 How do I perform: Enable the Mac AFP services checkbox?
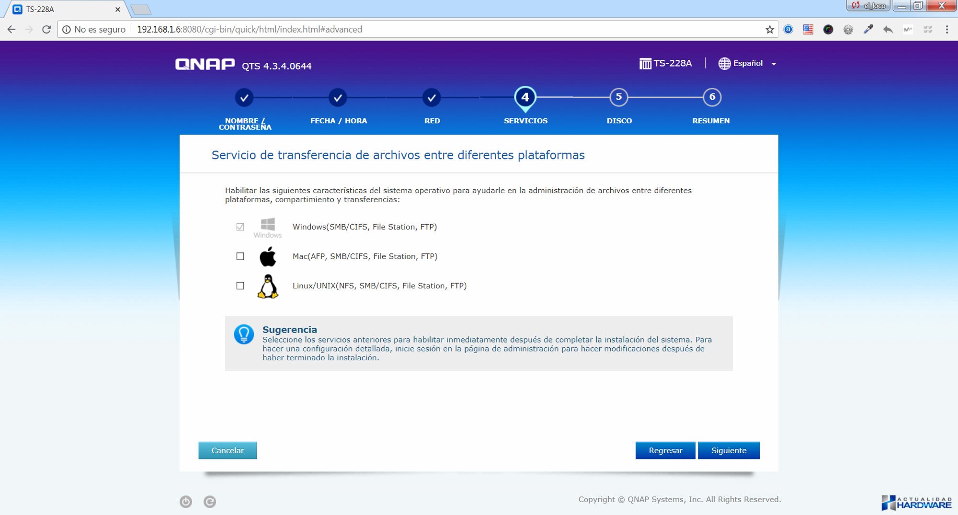tap(240, 257)
